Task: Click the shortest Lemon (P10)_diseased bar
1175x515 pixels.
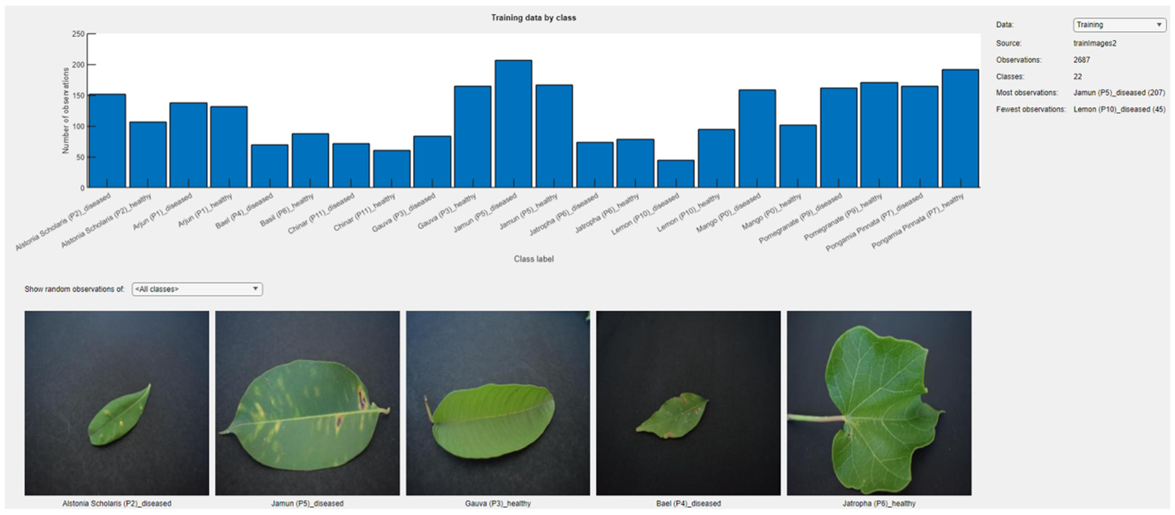Action: pos(676,174)
